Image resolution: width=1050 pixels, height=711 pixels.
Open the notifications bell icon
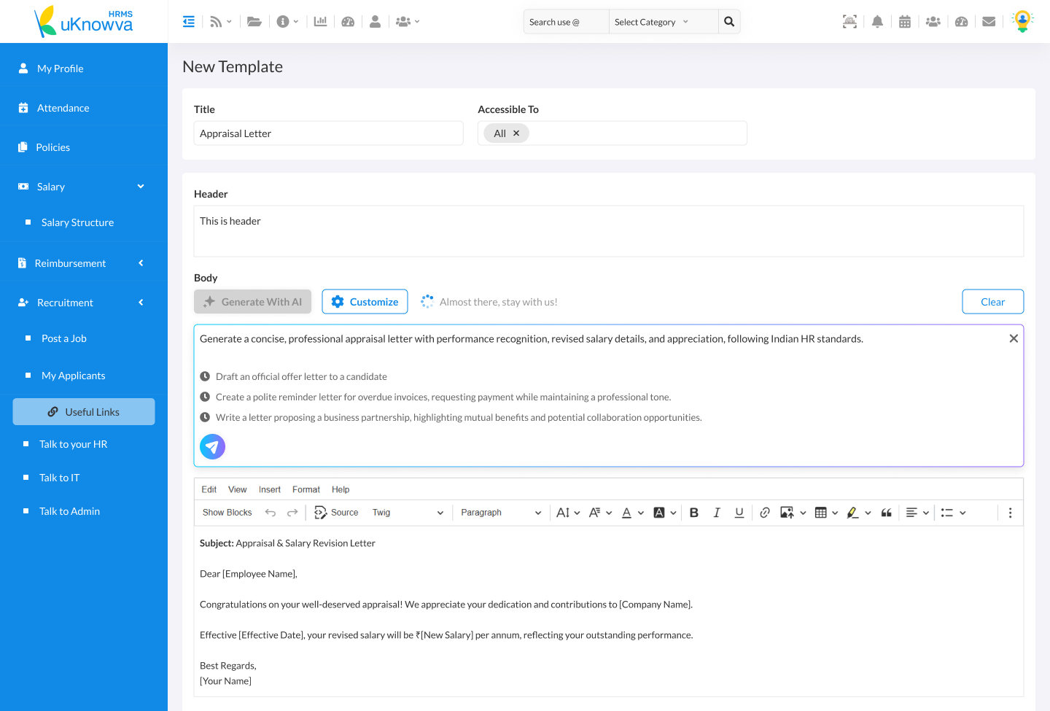tap(877, 22)
